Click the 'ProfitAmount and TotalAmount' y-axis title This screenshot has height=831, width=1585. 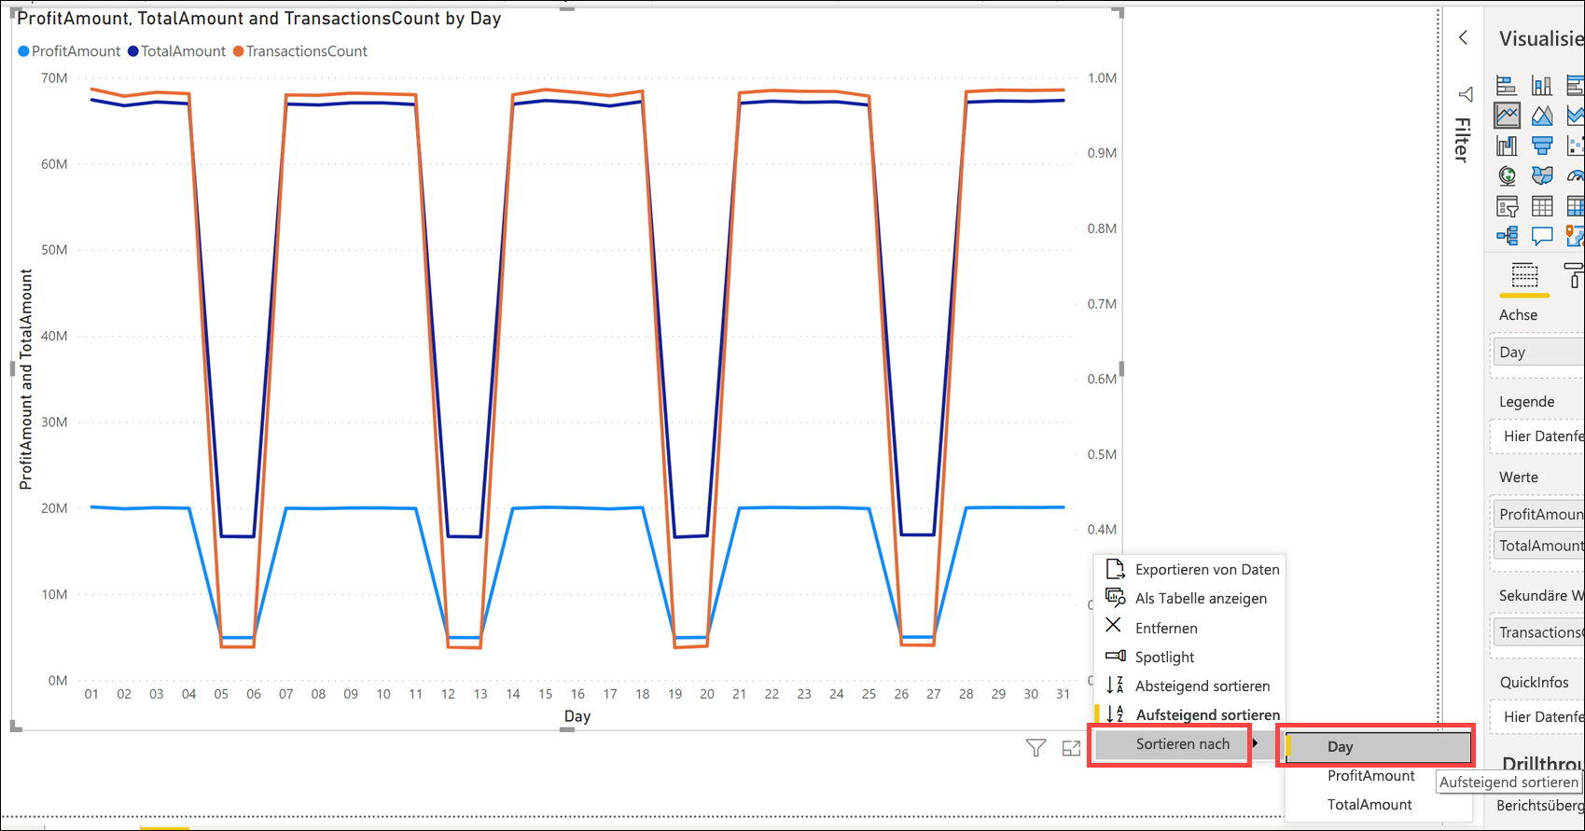[26, 380]
